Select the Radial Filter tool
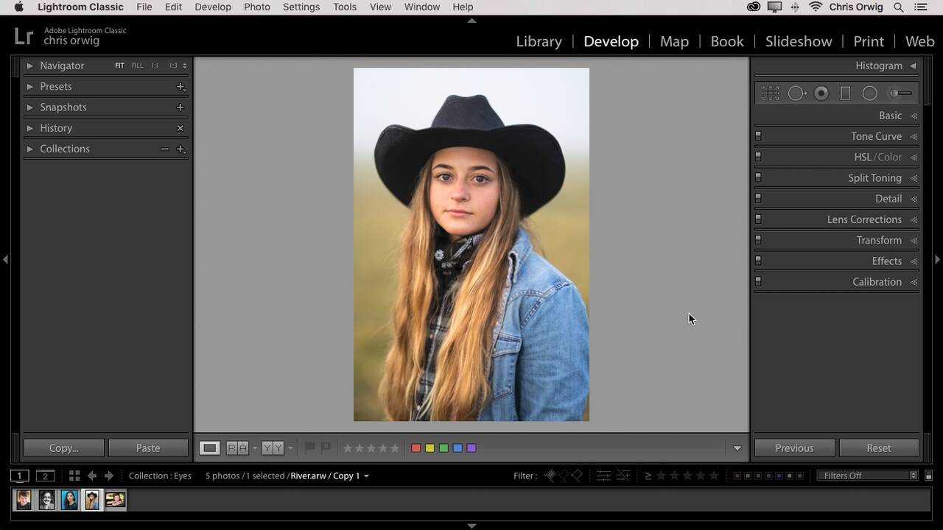The width and height of the screenshot is (943, 530). [870, 93]
